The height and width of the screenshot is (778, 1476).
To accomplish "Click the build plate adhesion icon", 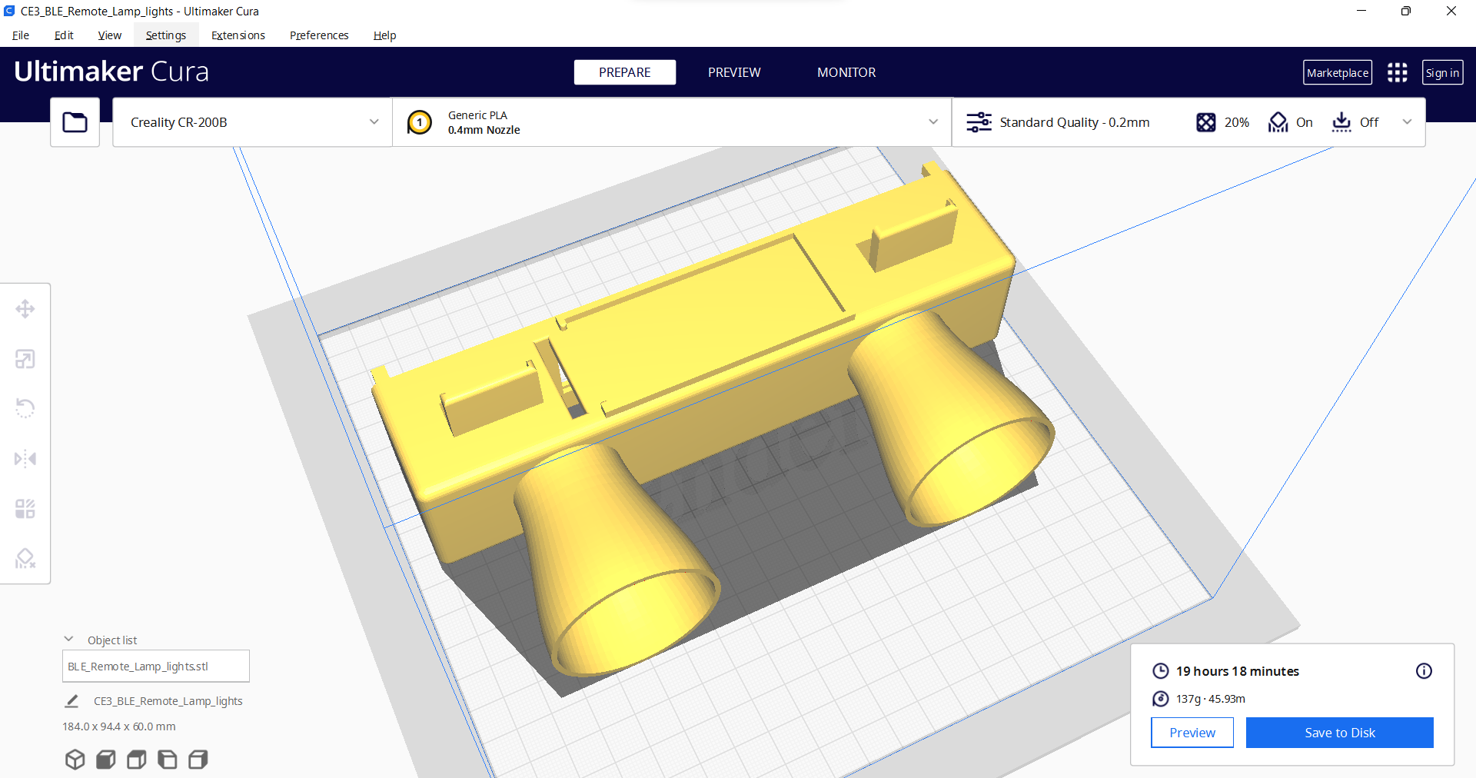I will (1341, 122).
